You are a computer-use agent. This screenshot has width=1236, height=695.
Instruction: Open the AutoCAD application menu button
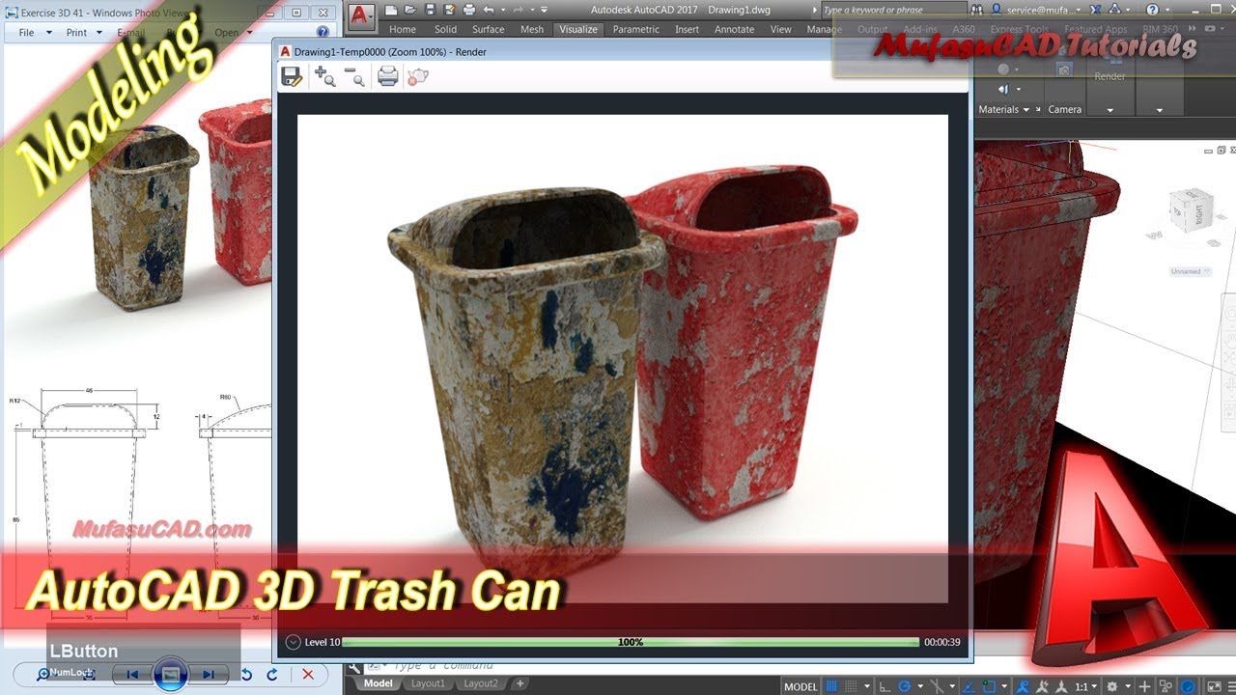pos(361,15)
